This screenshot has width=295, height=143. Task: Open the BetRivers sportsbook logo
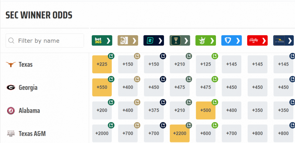tap(283, 40)
